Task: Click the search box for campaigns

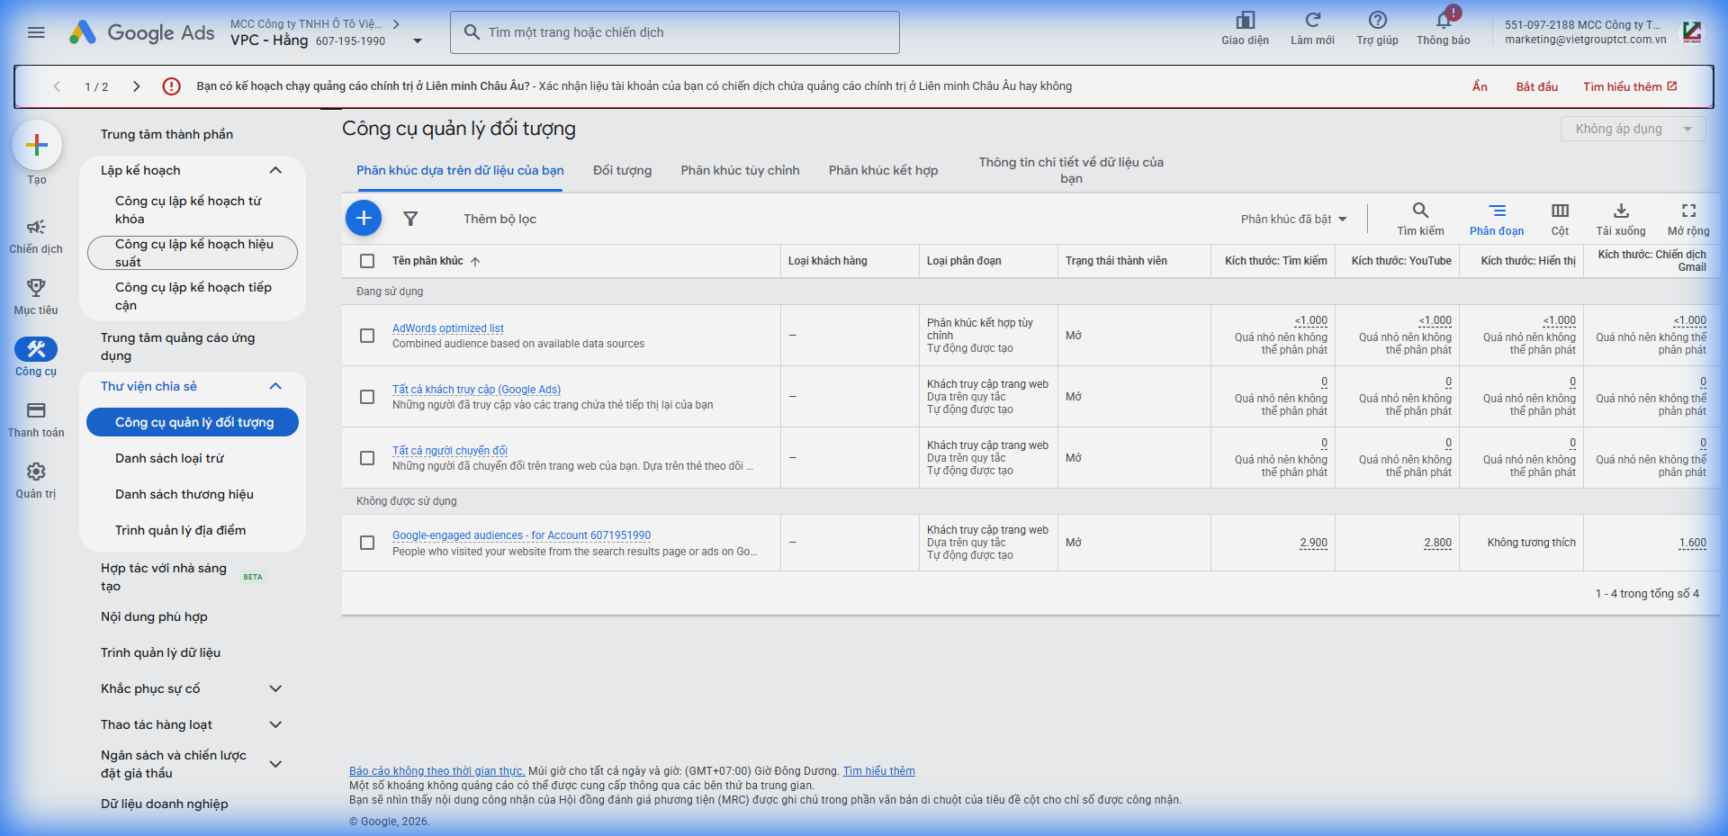Action: (x=675, y=32)
